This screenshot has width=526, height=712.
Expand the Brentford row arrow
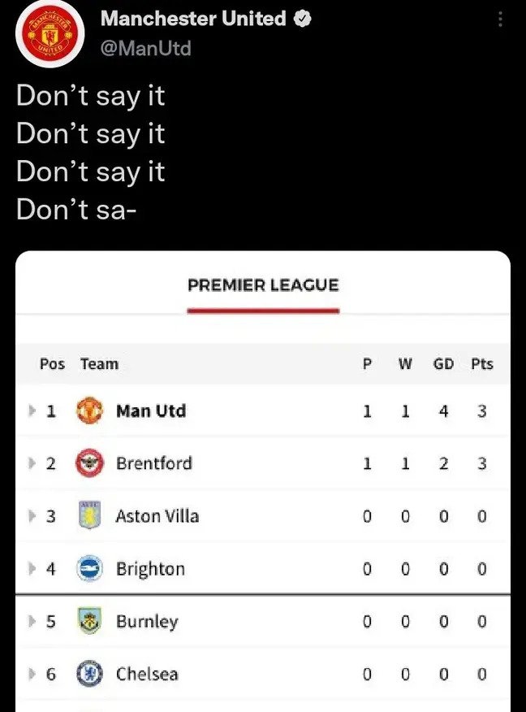tap(32, 463)
